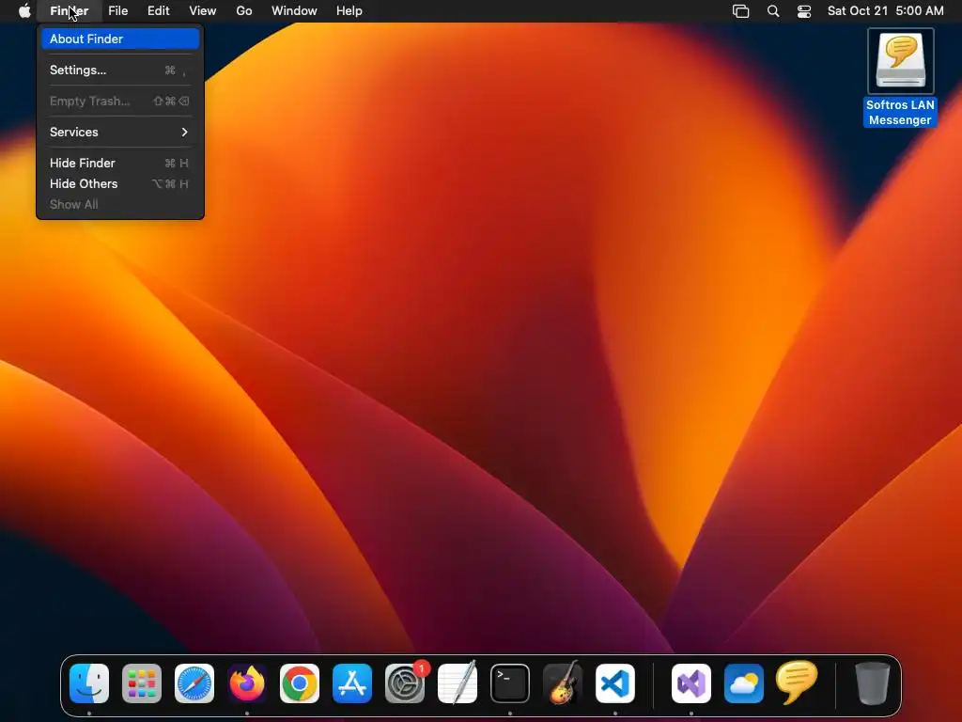Click the date and time clock
The height and width of the screenshot is (722, 962).
(x=885, y=11)
